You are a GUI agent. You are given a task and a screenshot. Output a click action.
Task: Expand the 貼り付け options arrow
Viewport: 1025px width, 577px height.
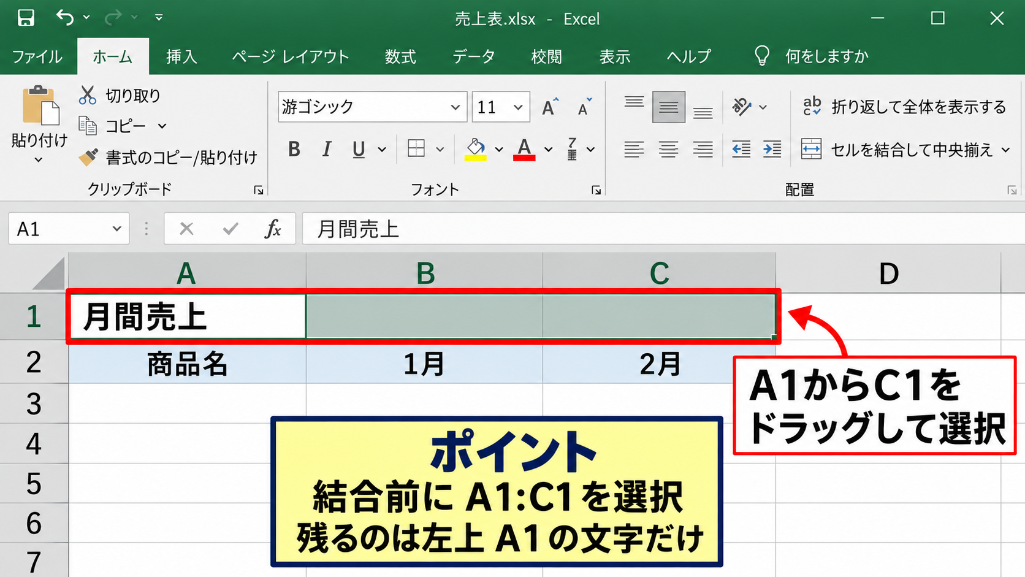coord(39,160)
